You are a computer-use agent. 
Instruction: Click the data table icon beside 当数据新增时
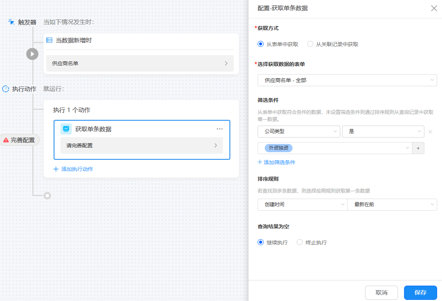point(49,40)
